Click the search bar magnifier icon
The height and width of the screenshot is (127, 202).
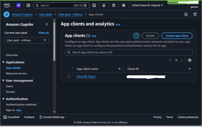tap(37, 5)
